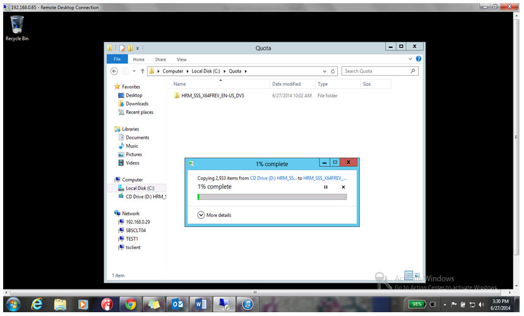Sort files by Date modified column
Screen dimensions: 524x316
point(292,84)
